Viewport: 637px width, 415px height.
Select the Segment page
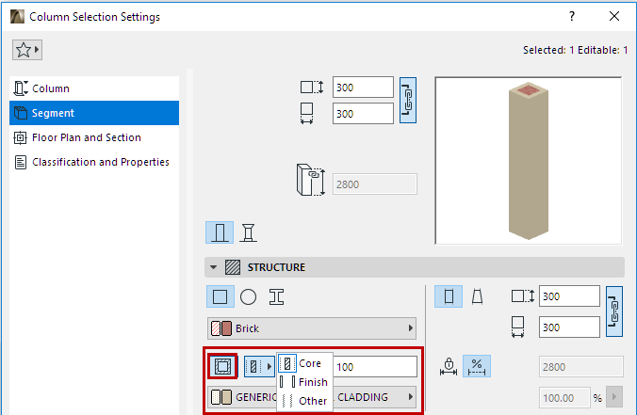pyautogui.click(x=94, y=113)
